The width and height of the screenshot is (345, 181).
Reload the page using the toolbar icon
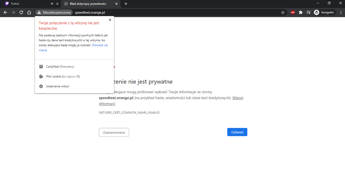click(21, 12)
